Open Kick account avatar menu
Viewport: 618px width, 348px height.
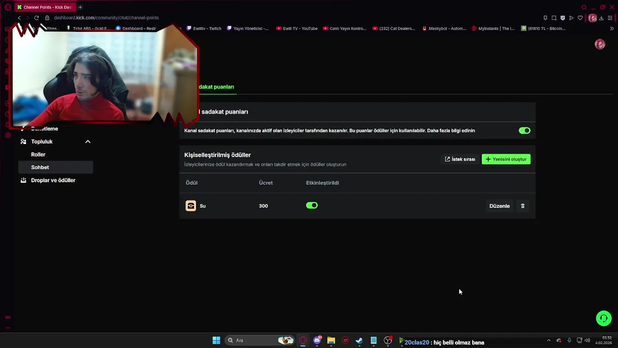pyautogui.click(x=600, y=44)
